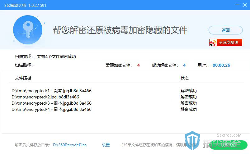
Task: Click 解密成功 status of 2.jpg row
Action: (189, 97)
